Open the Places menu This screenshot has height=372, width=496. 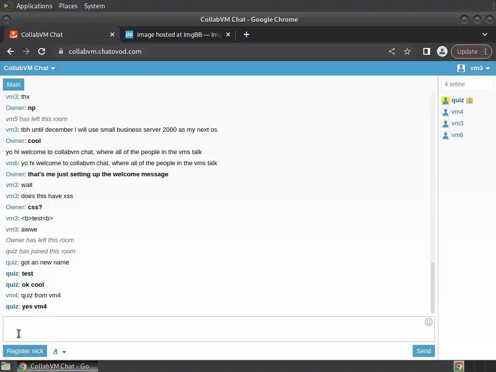(x=68, y=6)
